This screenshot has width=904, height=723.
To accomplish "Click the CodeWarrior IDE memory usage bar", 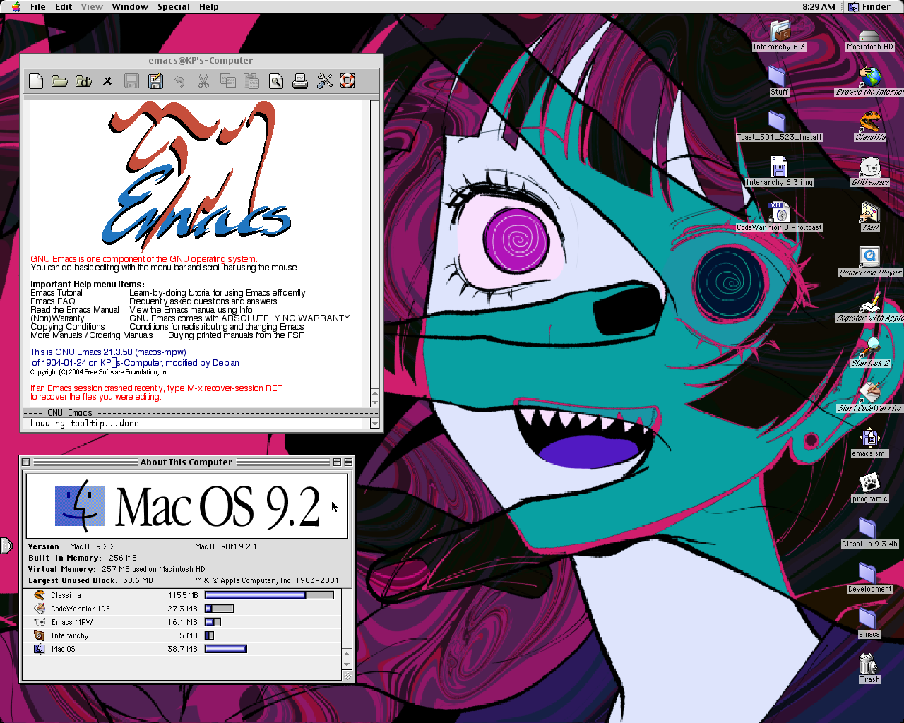I will point(219,609).
